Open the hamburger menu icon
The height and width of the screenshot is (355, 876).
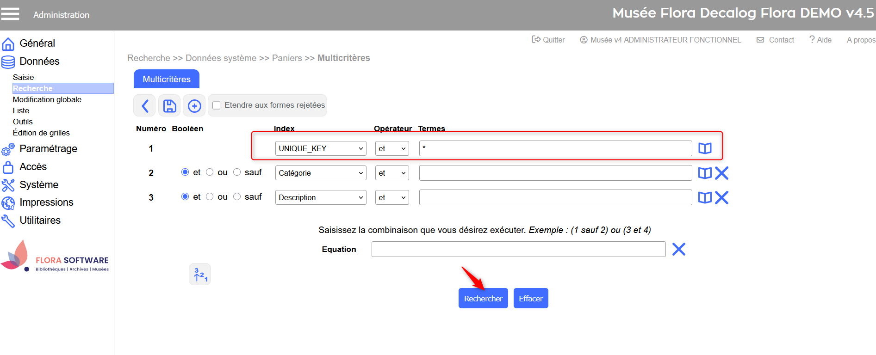coord(10,14)
